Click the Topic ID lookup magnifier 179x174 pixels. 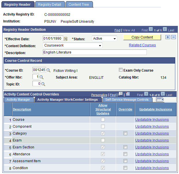(x=43, y=84)
